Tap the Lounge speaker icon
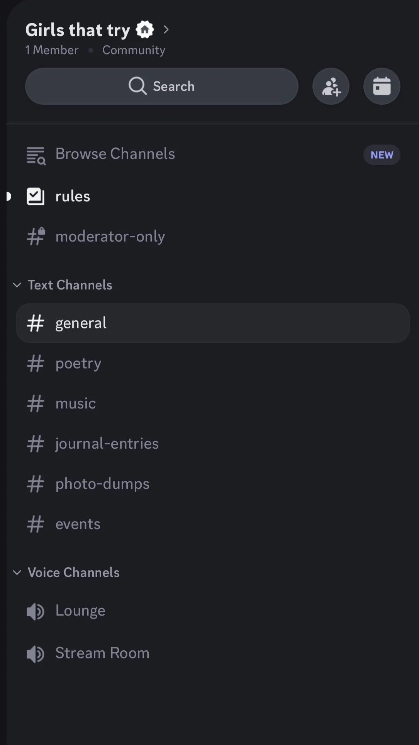The height and width of the screenshot is (745, 419). (x=36, y=611)
